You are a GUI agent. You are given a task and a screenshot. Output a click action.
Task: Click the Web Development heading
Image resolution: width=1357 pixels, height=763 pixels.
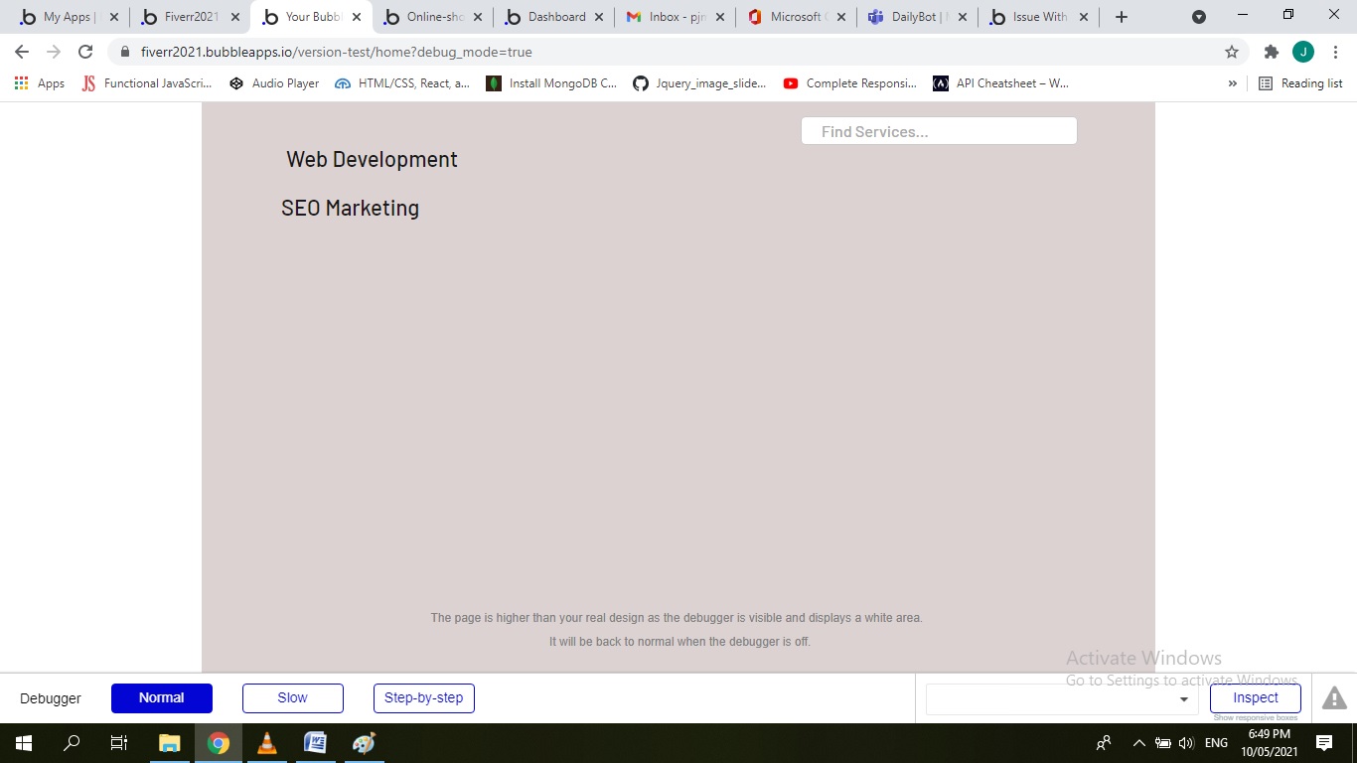[x=373, y=159]
